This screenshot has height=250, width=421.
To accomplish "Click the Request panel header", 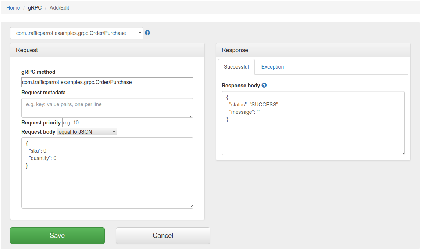I will pos(107,50).
